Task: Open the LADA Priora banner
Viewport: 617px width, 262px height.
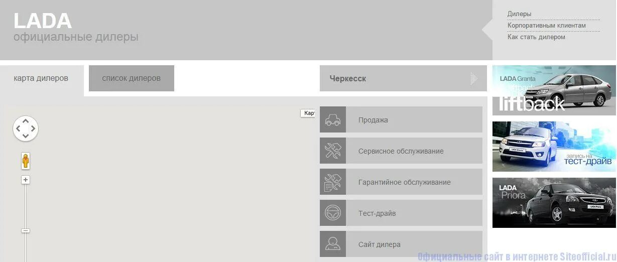Action: coord(554,203)
